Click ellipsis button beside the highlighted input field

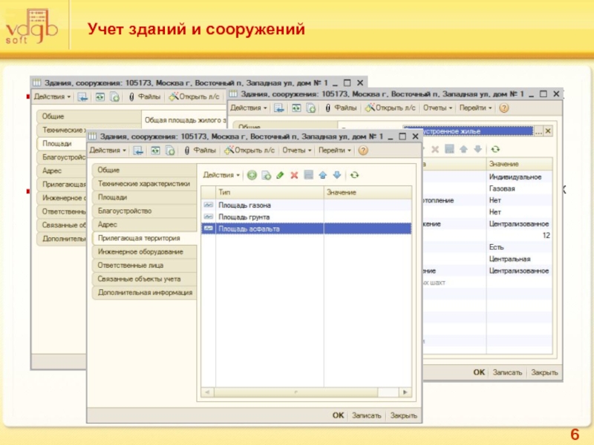[539, 131]
